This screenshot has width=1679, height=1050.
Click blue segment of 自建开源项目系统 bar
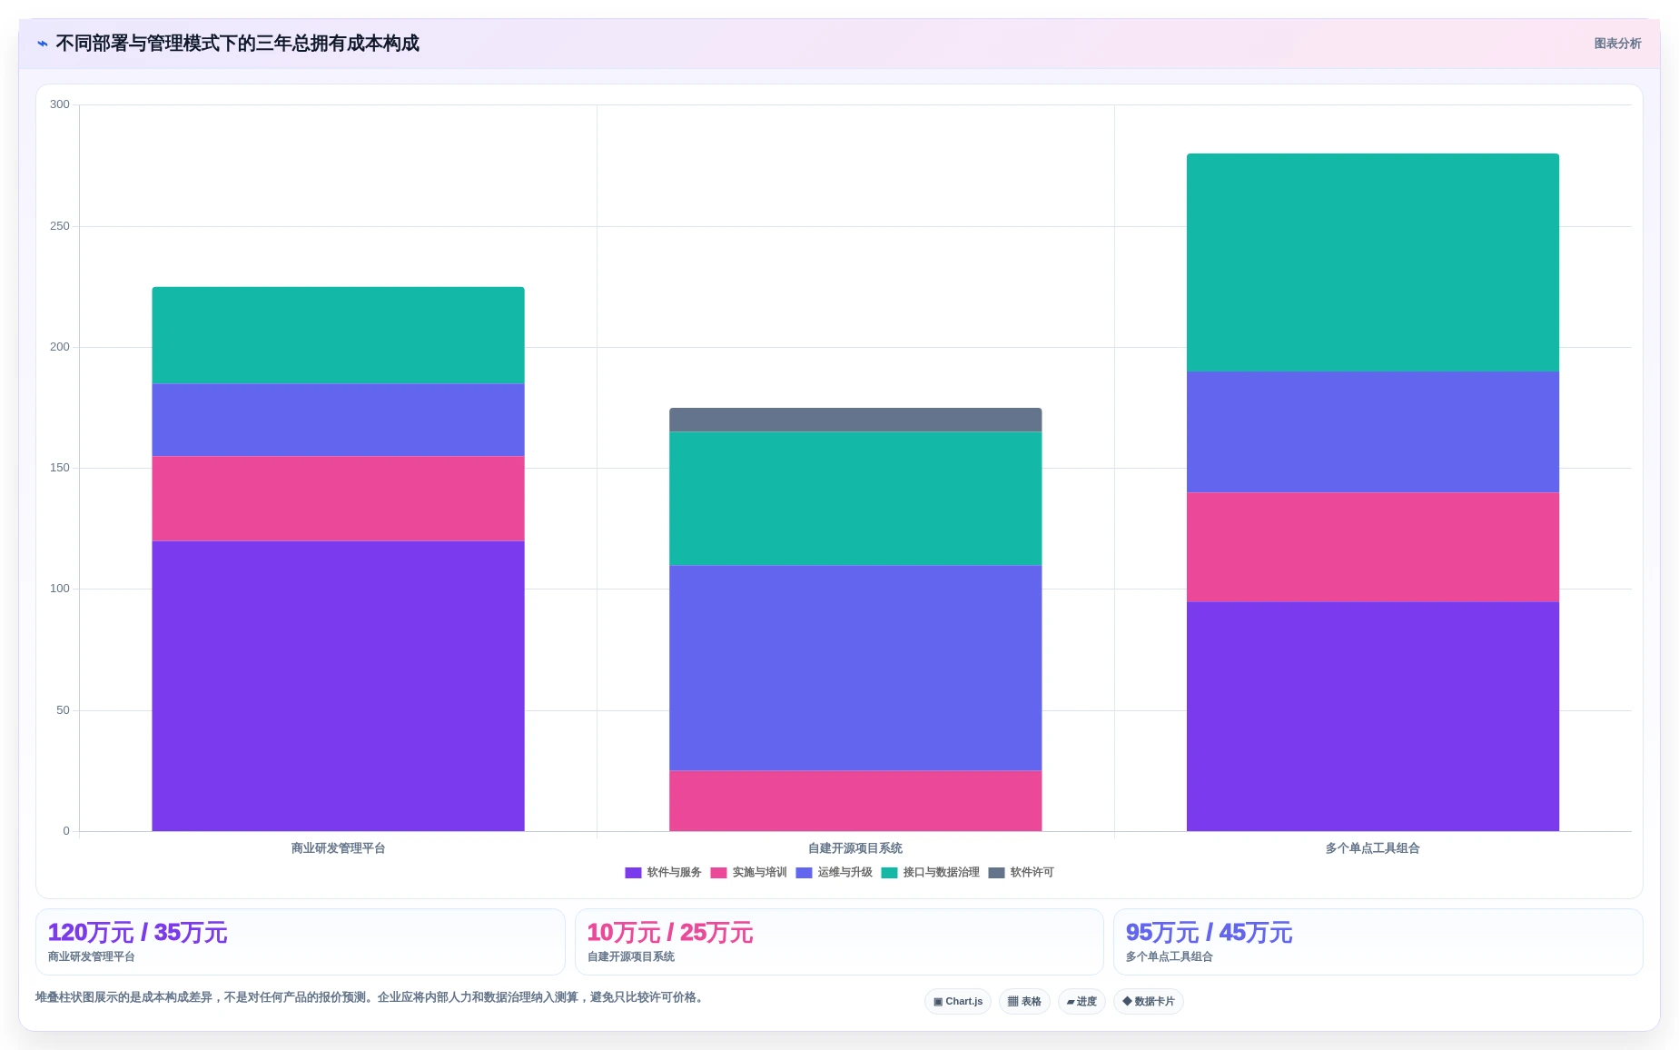[x=855, y=669]
